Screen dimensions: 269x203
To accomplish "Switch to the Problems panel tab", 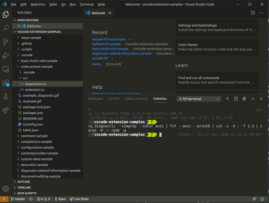I will pyautogui.click(x=95, y=99).
